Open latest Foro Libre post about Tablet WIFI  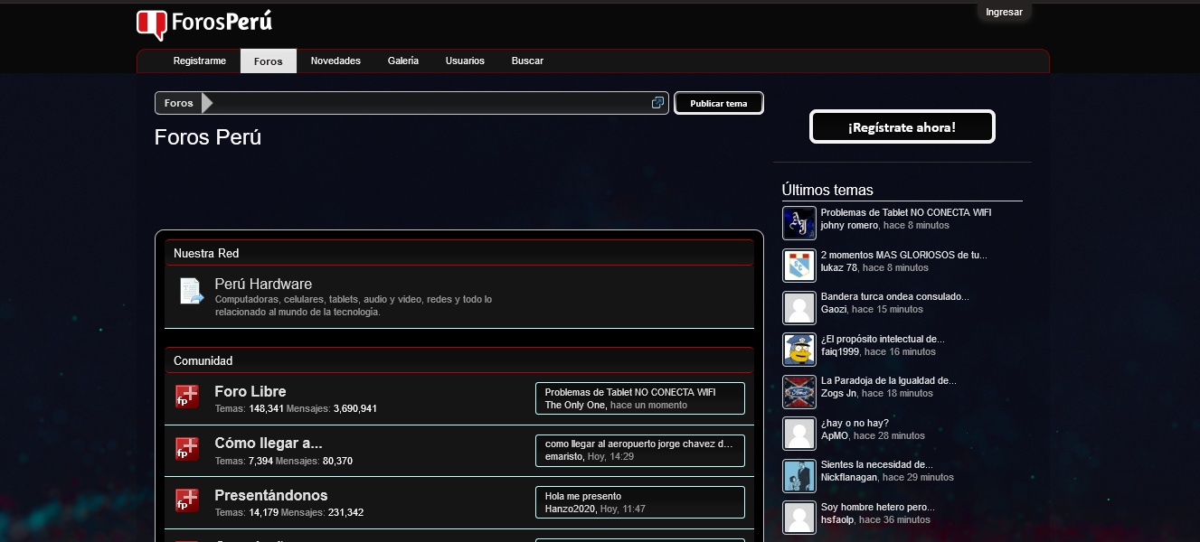pos(630,392)
